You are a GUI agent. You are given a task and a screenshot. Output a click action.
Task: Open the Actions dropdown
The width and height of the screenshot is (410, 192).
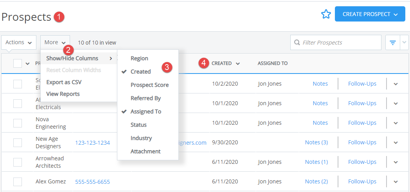pyautogui.click(x=19, y=42)
